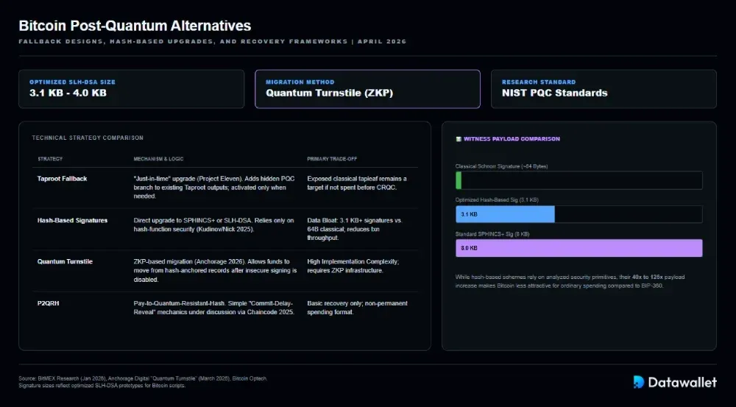736x407 pixels.
Task: Click the "Just-in-time" upgrade mechanism description
Action: pyautogui.click(x=214, y=187)
